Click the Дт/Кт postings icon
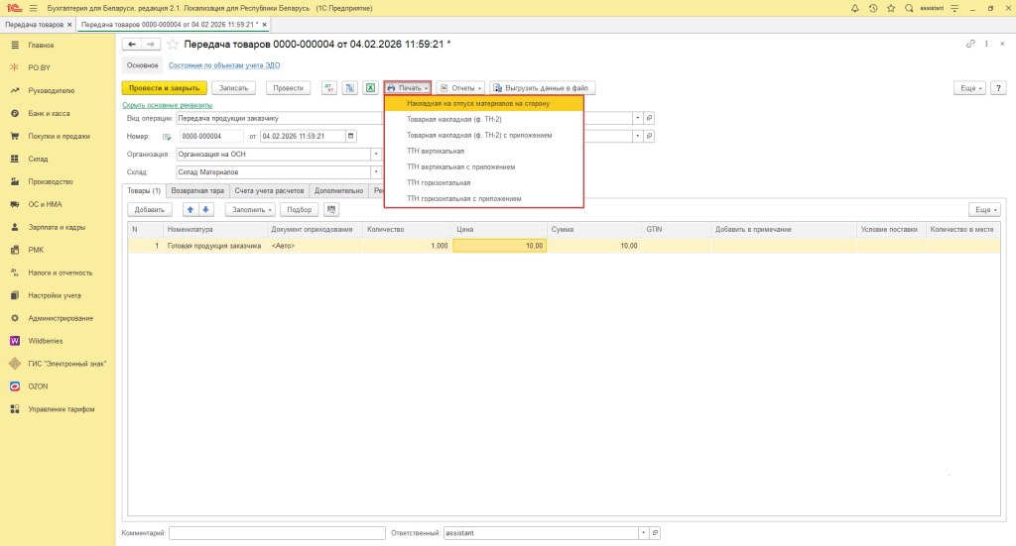Viewport: 1016px width, 546px height. pyautogui.click(x=329, y=88)
